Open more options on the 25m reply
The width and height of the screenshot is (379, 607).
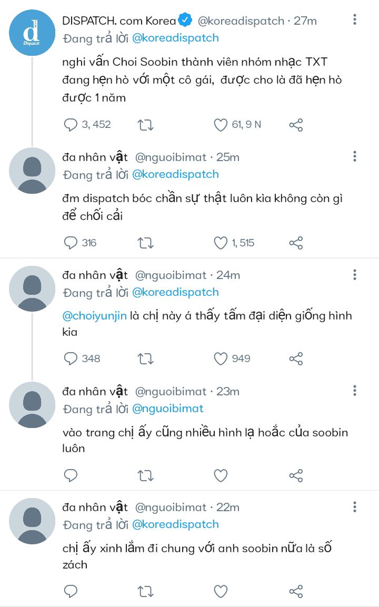(x=355, y=156)
